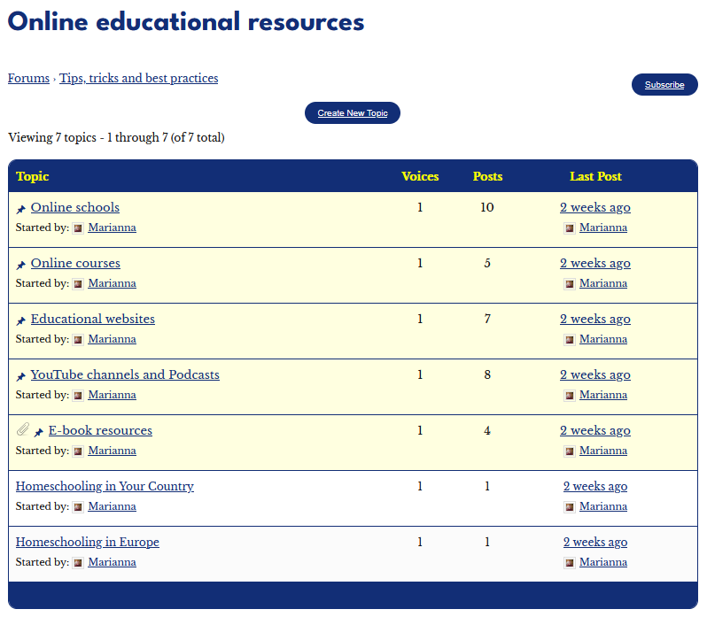
Task: Click Marianna's avatar under Educational websites Started by
Action: coord(78,340)
